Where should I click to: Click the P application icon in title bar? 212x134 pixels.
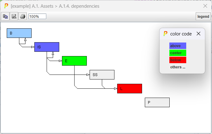6,6
